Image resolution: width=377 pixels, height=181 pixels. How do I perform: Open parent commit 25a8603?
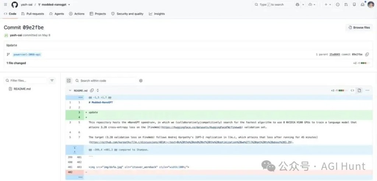(x=335, y=55)
